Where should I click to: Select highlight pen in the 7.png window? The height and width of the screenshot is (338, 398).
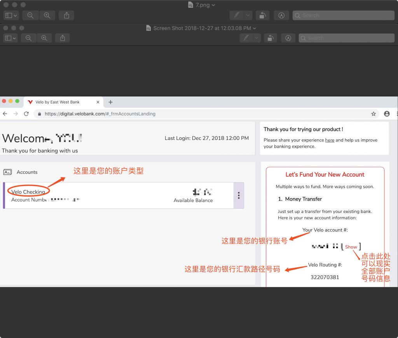[x=237, y=16]
